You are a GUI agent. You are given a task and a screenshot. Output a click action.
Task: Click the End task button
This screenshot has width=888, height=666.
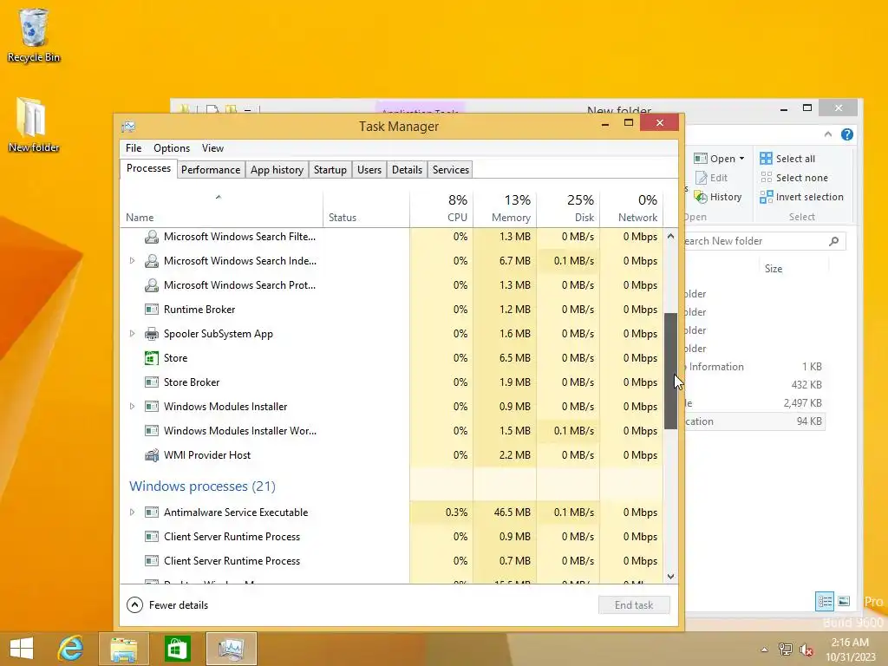(634, 605)
